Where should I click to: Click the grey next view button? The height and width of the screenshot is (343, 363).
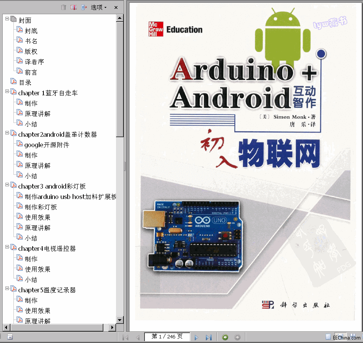[x=237, y=337]
